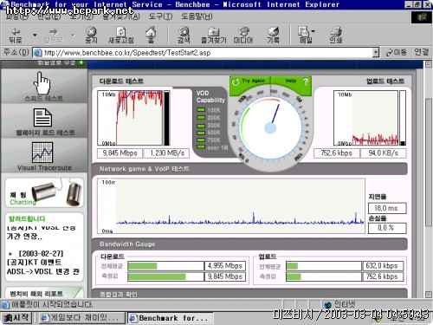Click the Print (인쇄) toolbar icon

[336, 35]
